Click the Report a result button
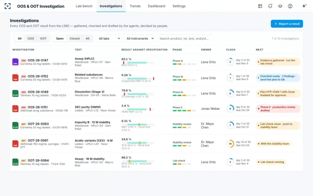313x196 pixels. pos(287,24)
